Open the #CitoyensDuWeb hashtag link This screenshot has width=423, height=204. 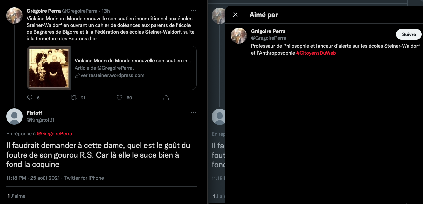(x=316, y=53)
